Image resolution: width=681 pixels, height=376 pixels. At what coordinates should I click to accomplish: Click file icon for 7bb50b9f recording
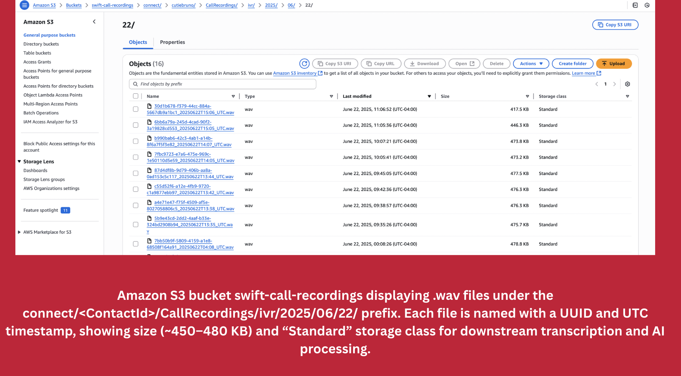point(150,241)
